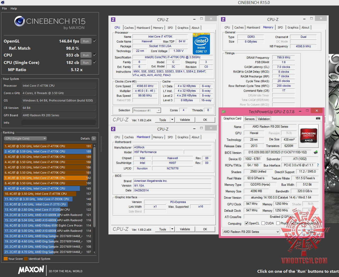Click the Bus Interface question mark in GPU-Z
Viewport: 339px width, 277px height.
click(x=318, y=165)
